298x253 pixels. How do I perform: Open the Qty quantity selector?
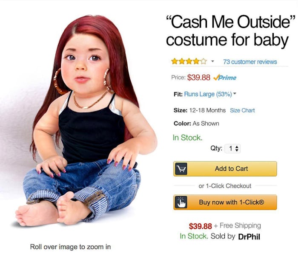click(232, 149)
